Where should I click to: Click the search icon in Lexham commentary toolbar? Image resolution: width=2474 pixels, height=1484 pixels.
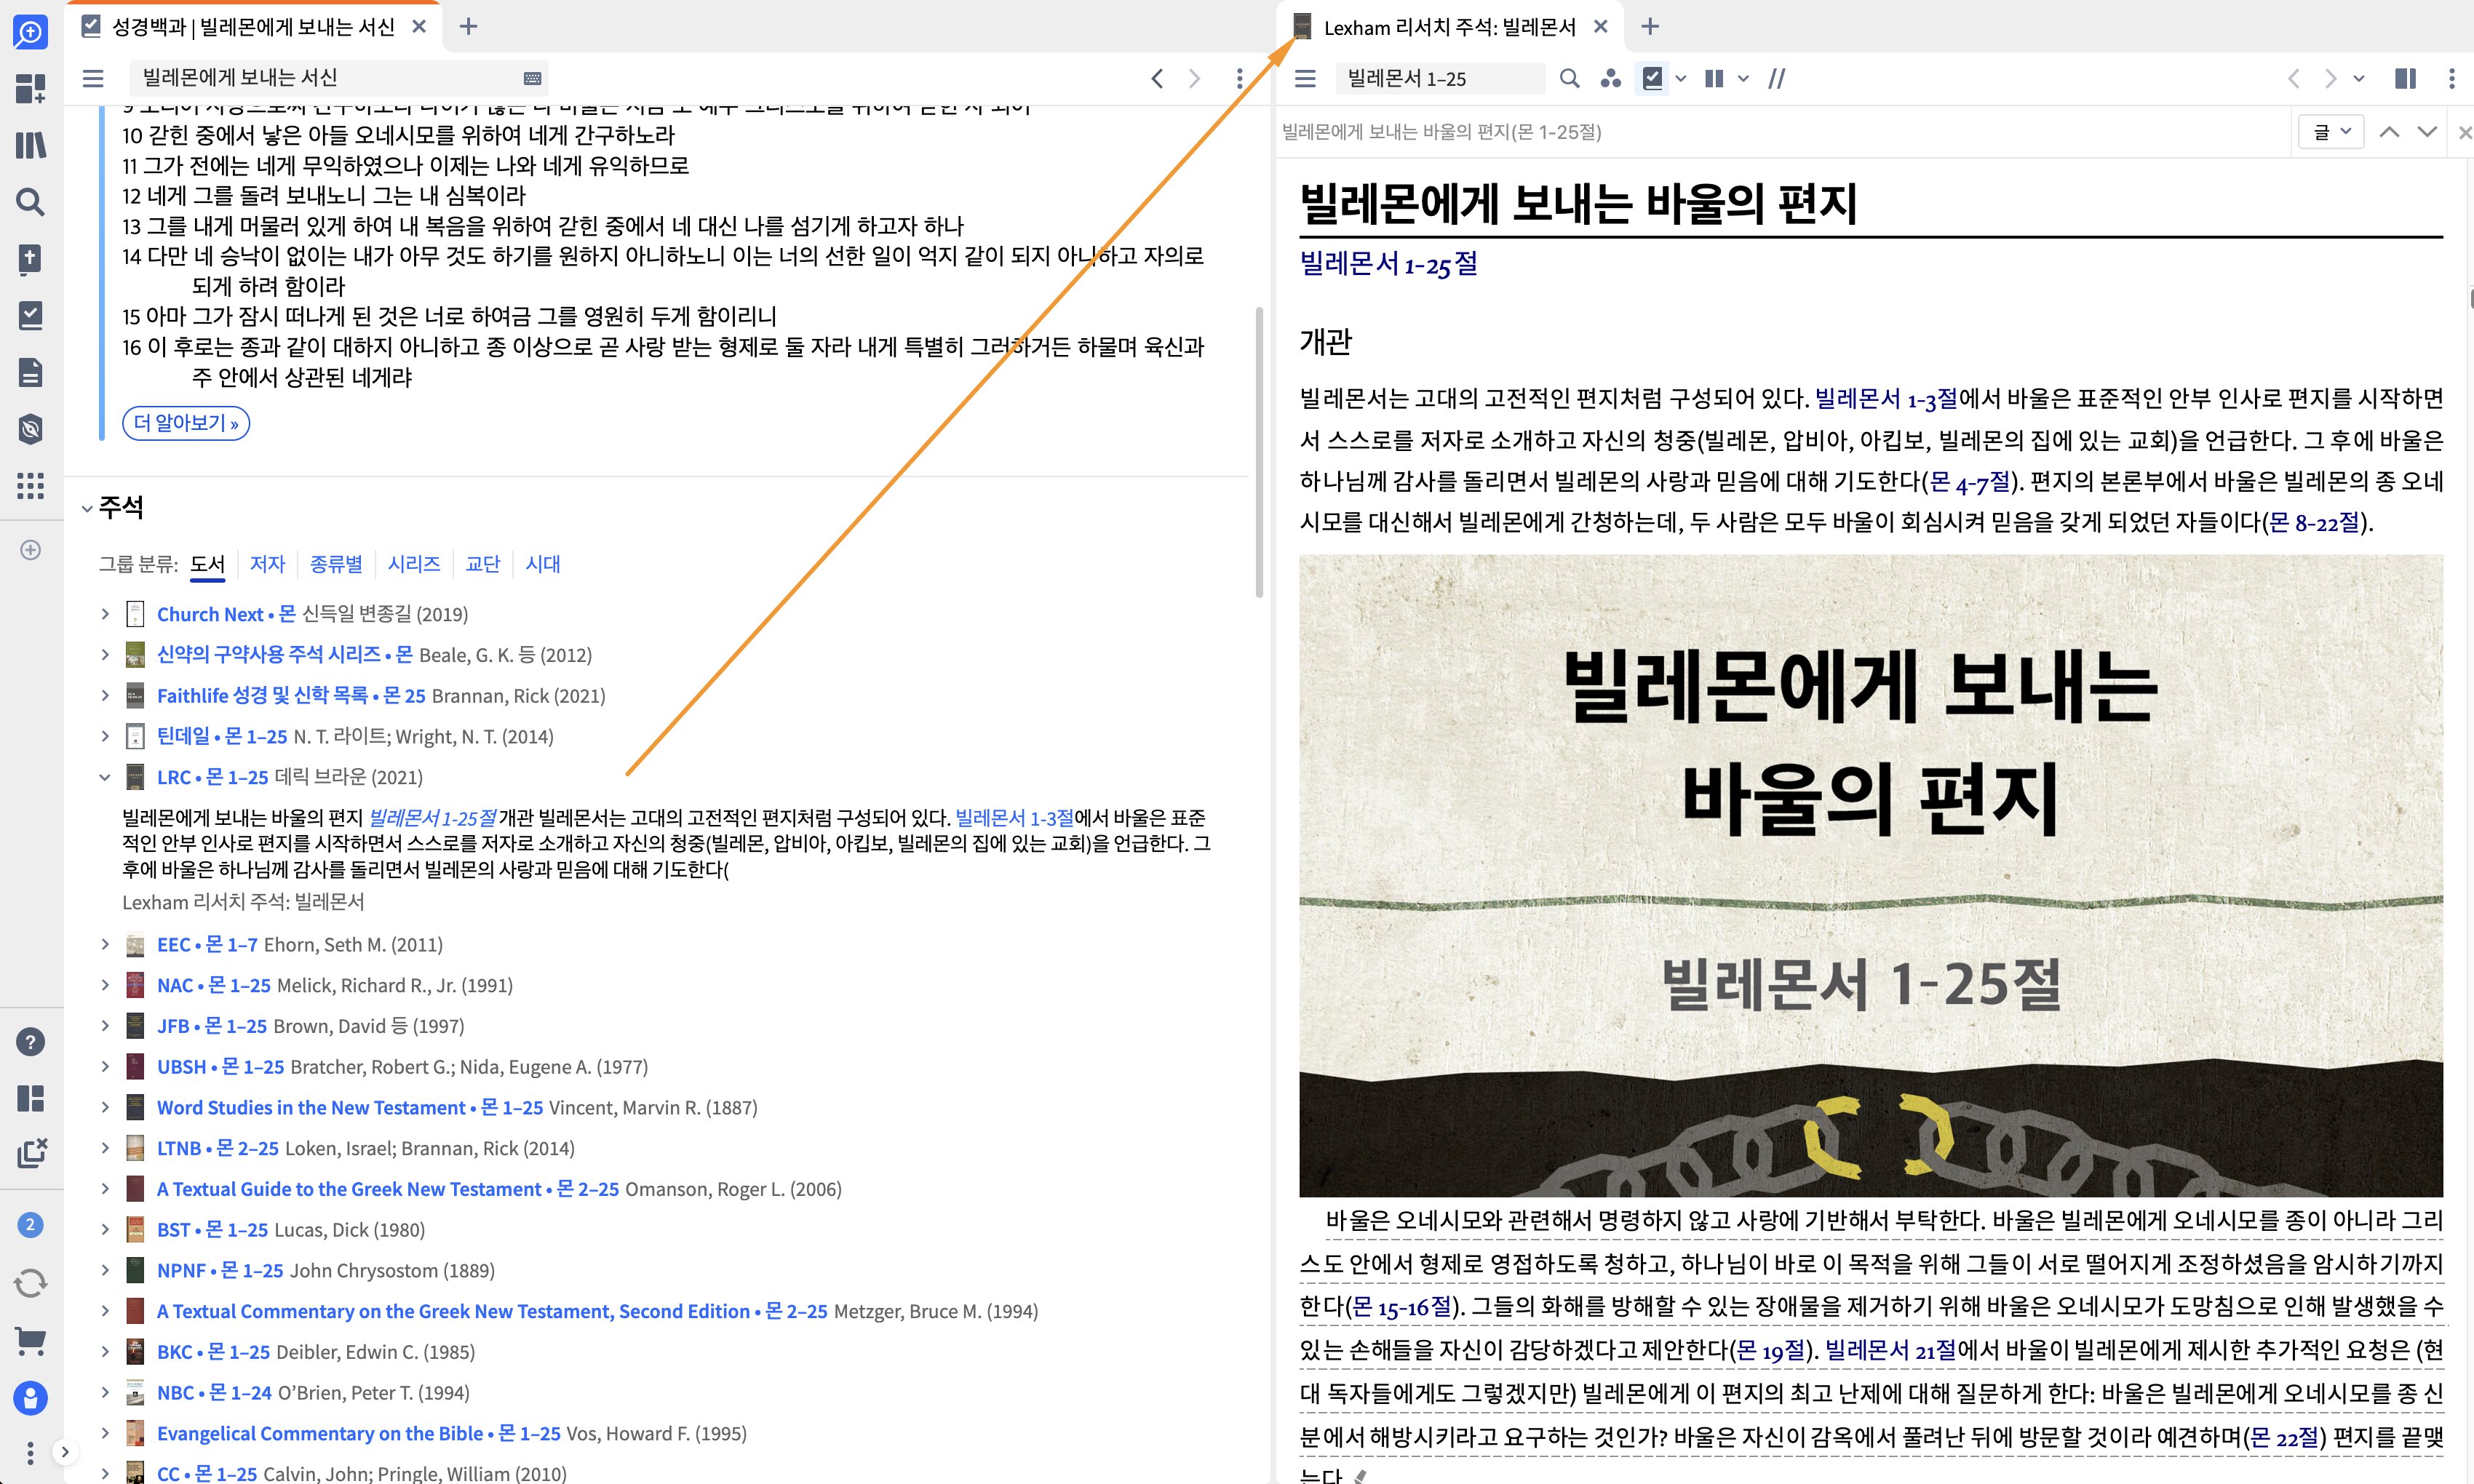coord(1570,78)
